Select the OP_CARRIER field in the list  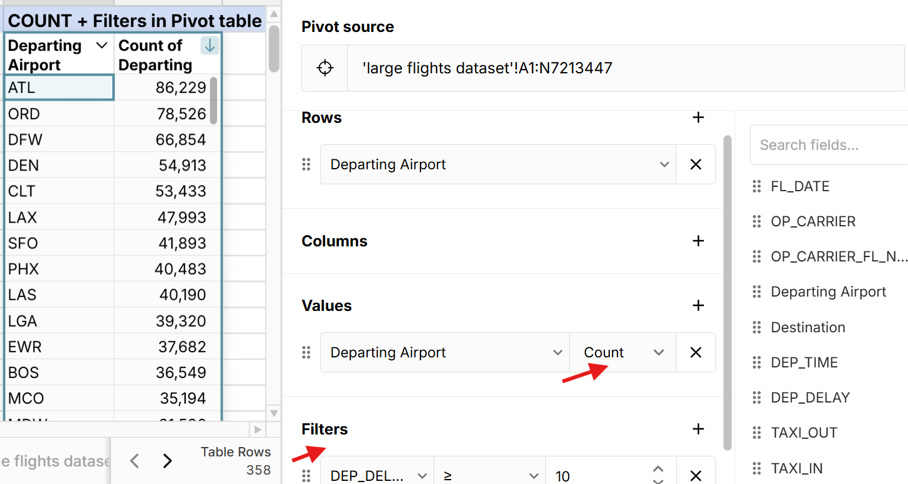click(813, 221)
